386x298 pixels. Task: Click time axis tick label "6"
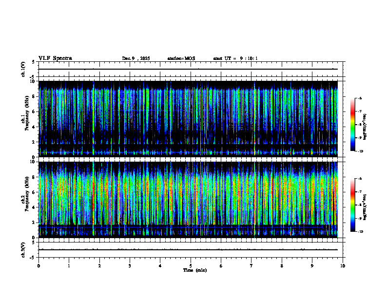[221, 266]
